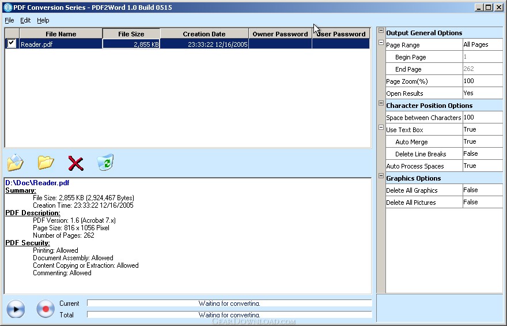Click the D:\Doc\Reader.pdf path text

click(37, 183)
